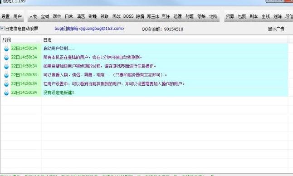Select the 日常 tab
The image size is (293, 176).
pos(69,16)
